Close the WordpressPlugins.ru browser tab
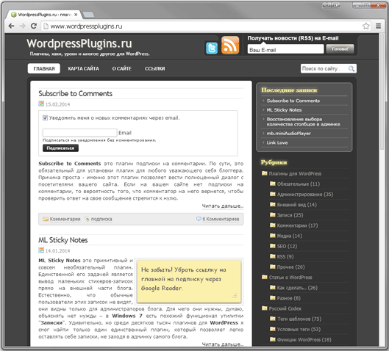Image resolution: width=389 pixels, height=351 pixels. coord(76,15)
